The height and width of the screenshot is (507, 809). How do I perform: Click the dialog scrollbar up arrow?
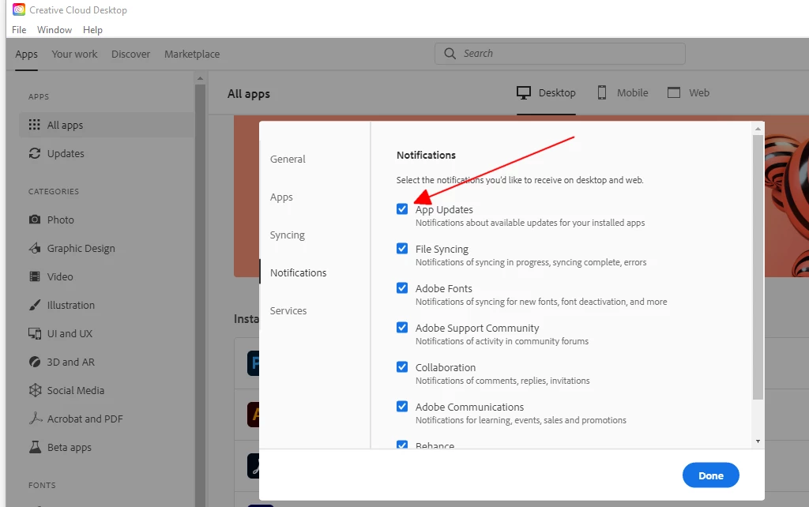(758, 129)
